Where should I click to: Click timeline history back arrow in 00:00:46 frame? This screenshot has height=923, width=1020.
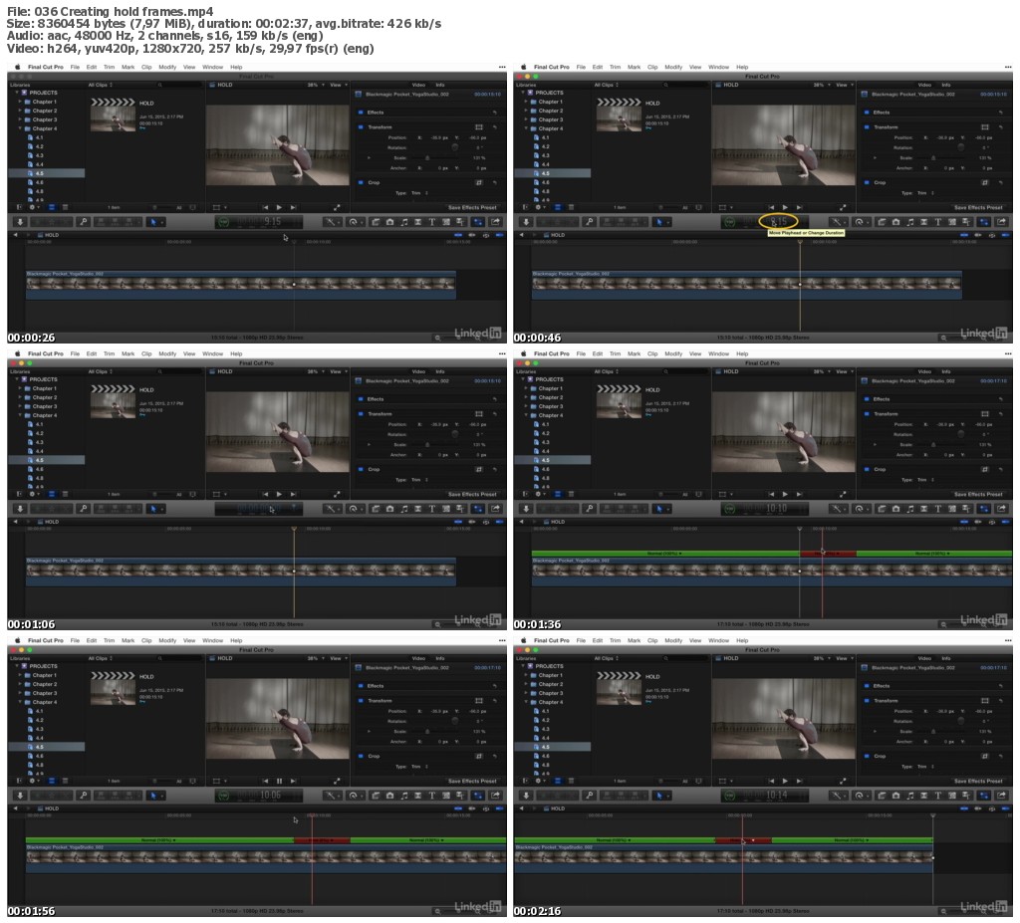tap(521, 235)
